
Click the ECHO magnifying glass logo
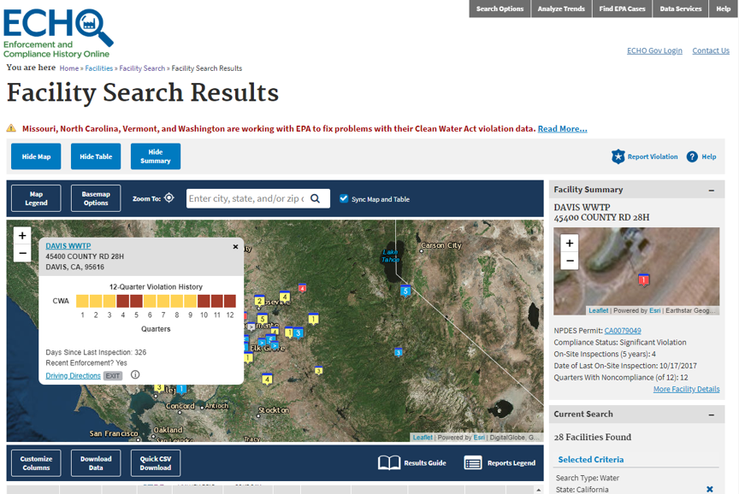[58, 33]
